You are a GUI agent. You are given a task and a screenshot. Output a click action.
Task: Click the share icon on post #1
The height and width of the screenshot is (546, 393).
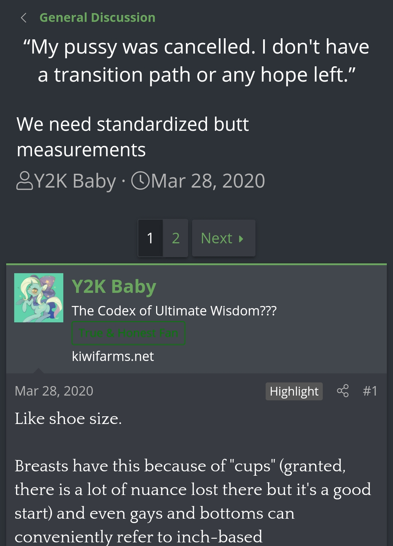[x=343, y=391]
